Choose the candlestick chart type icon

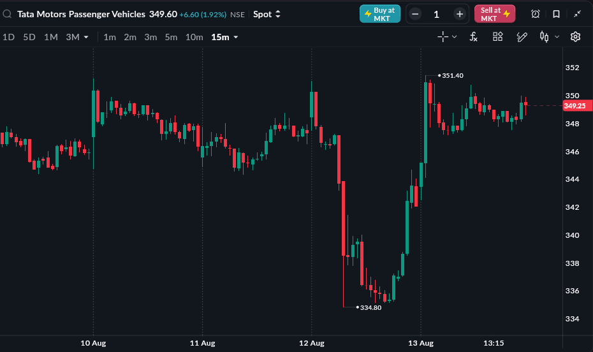pyautogui.click(x=544, y=37)
